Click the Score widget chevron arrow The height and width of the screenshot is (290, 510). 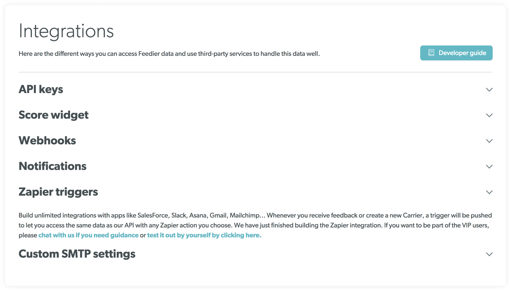pos(489,115)
